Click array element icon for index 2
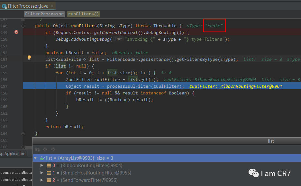 pos(49,180)
